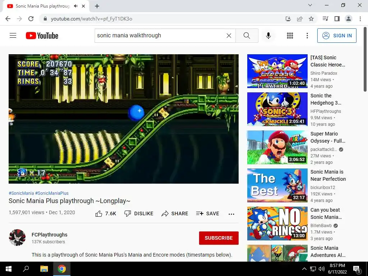Open 'Can you beat Sonic Mania' title
The image size is (368, 276).
[x=326, y=213]
